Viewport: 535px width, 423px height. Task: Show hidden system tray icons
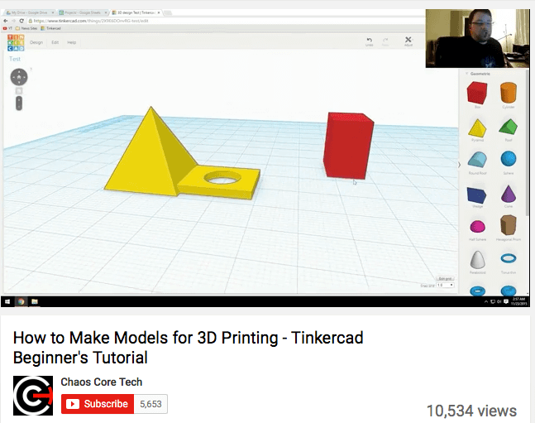click(x=486, y=301)
